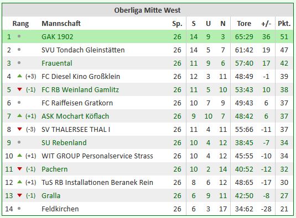Screen dimensions: 296x218
Task: Click the Rang column header
Action: tap(20, 24)
